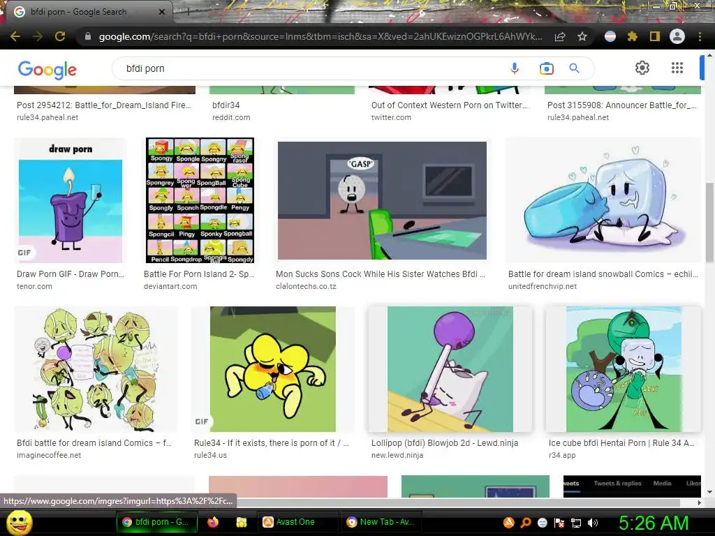The height and width of the screenshot is (536, 715).
Task: Go back using the browser back arrow
Action: (15, 36)
